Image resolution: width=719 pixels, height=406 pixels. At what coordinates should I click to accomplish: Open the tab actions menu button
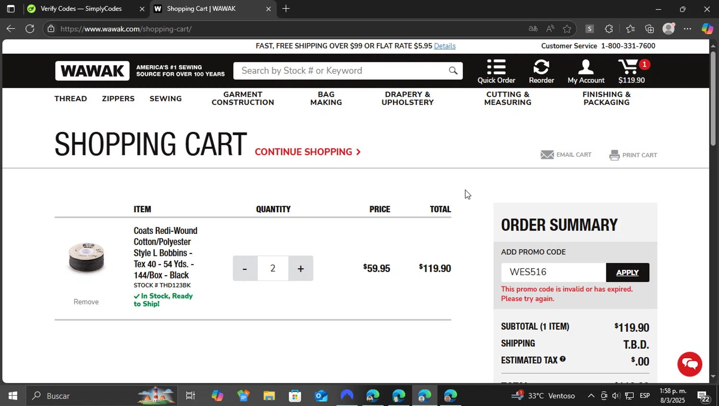[x=11, y=9]
